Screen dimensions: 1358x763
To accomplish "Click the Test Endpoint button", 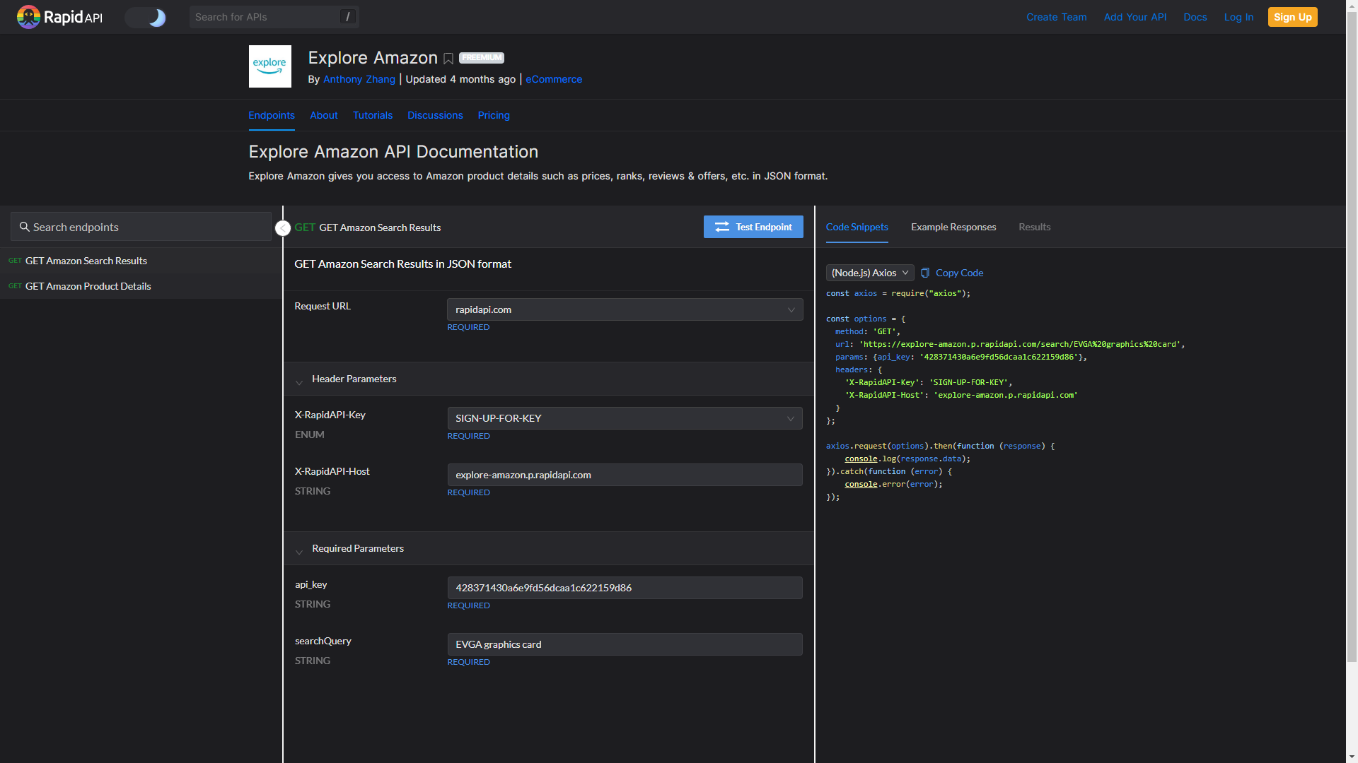I will point(753,227).
